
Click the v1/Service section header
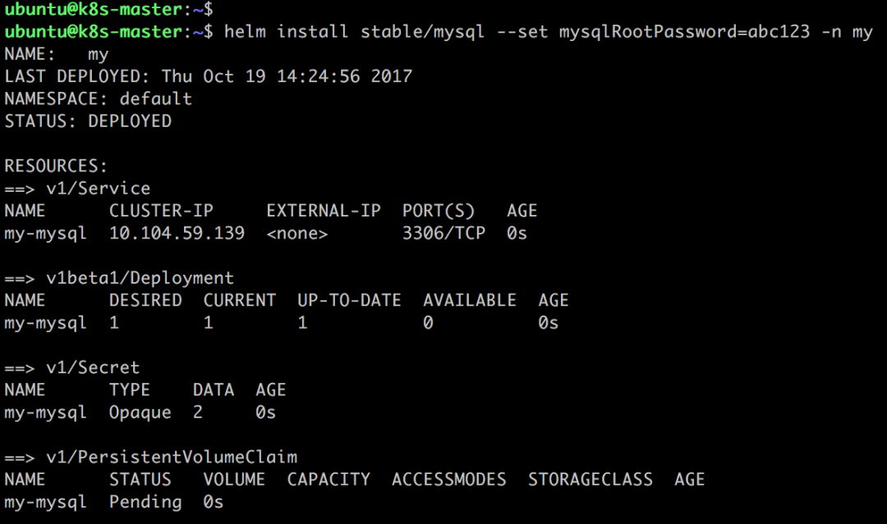coord(77,188)
